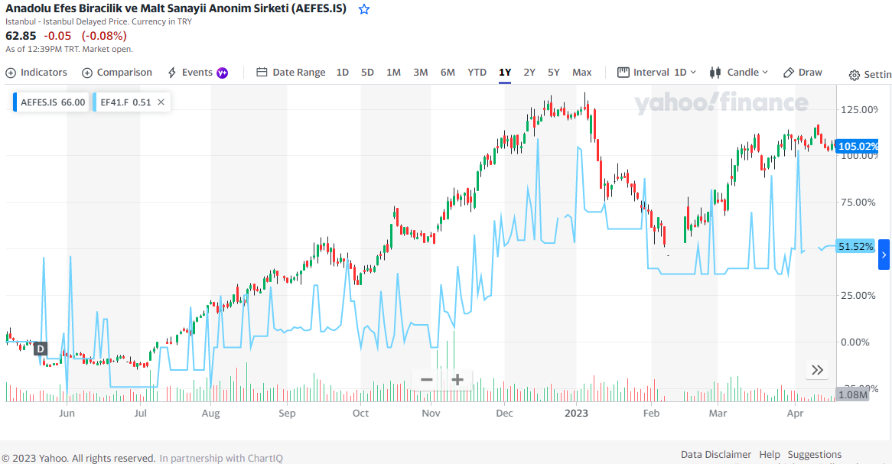Select the 1Y range
892x464 pixels.
click(505, 72)
